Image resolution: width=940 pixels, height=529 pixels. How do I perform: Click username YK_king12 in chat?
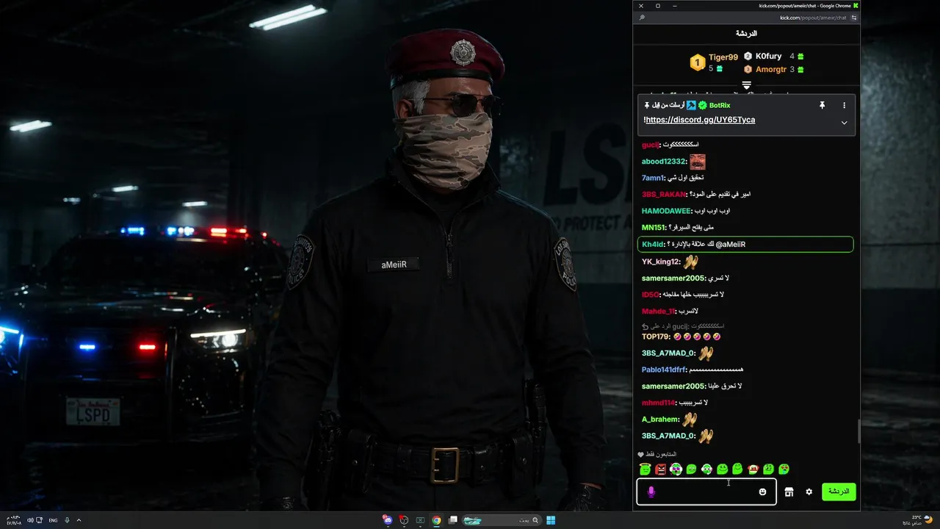[660, 262]
